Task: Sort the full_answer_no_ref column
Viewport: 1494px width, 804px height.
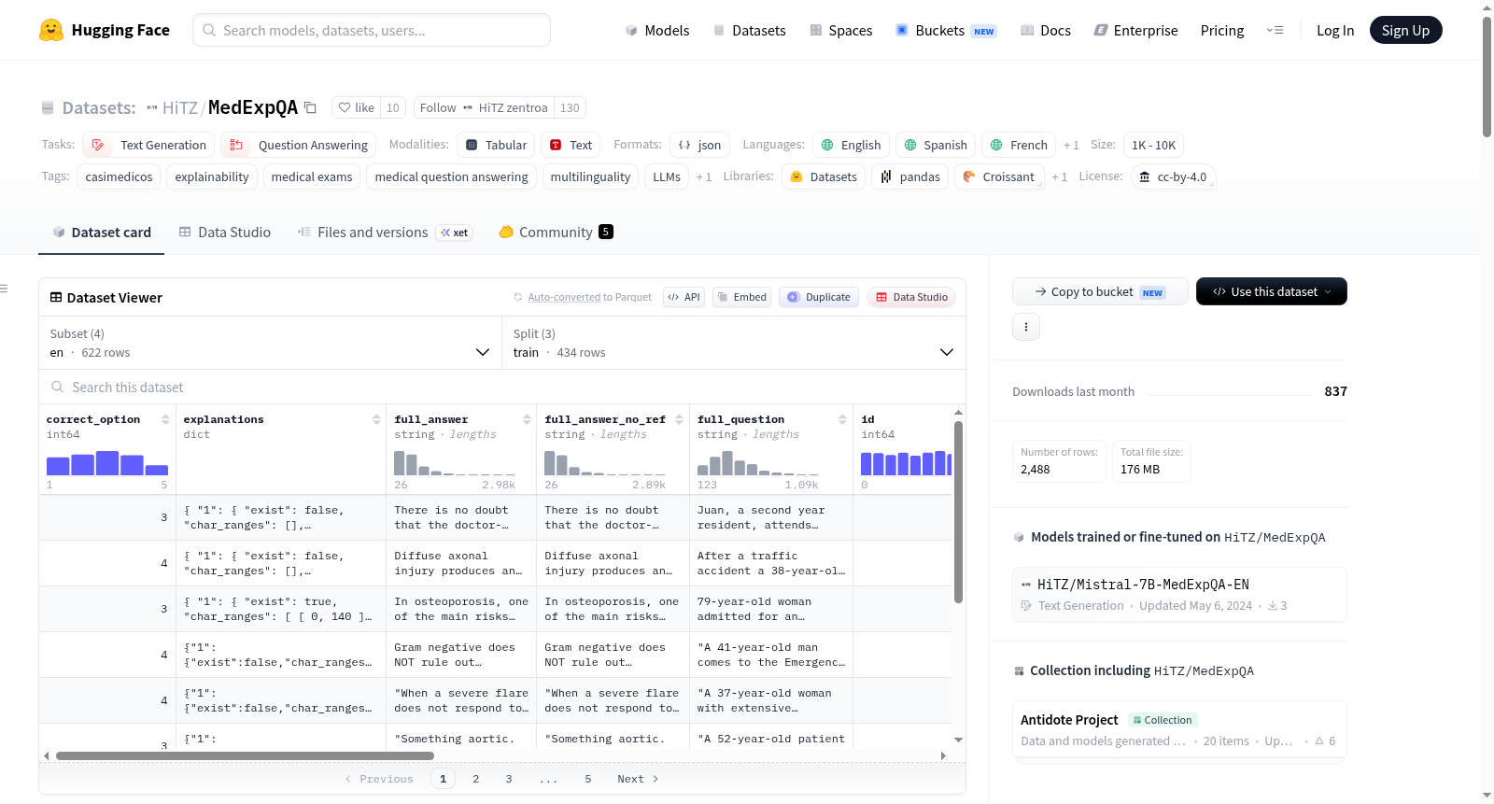Action: point(679,419)
